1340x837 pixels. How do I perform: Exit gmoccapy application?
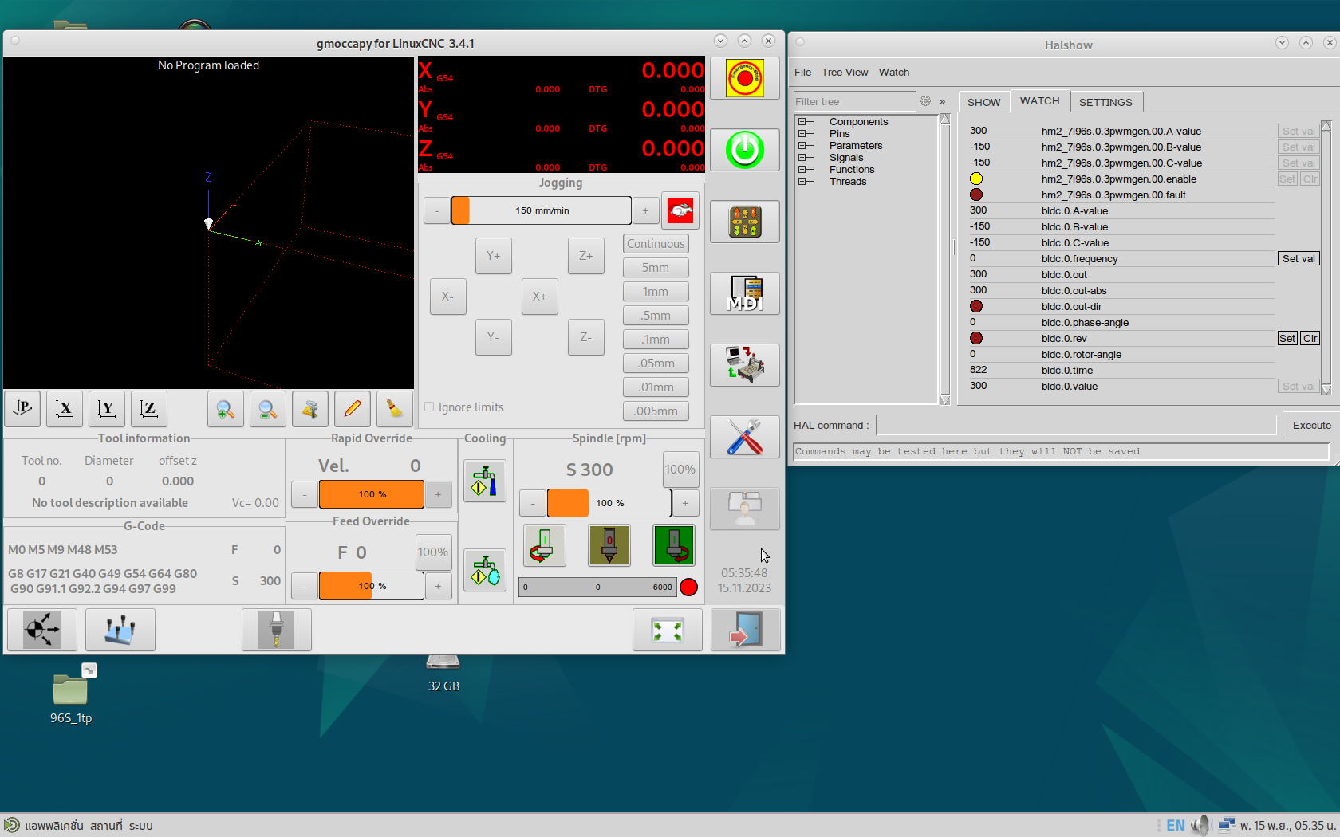tap(746, 630)
